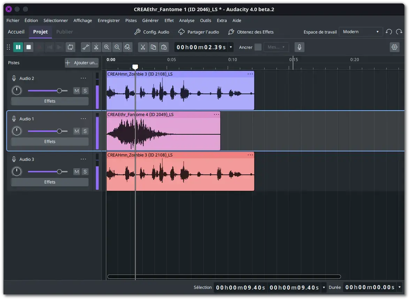Open the Effet menu
This screenshot has width=410, height=300.
169,21
